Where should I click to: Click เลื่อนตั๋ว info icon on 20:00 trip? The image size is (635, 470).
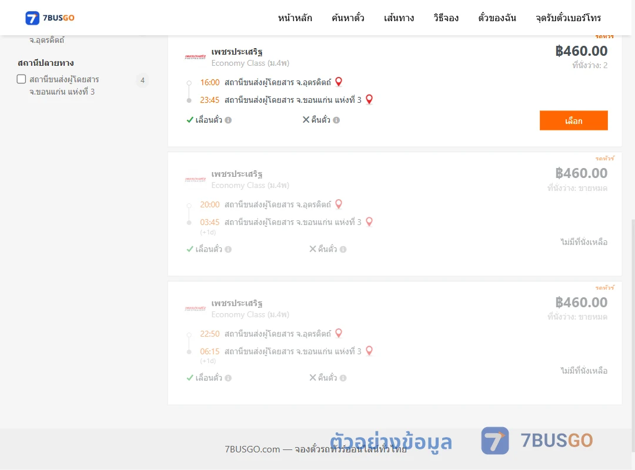coord(228,249)
